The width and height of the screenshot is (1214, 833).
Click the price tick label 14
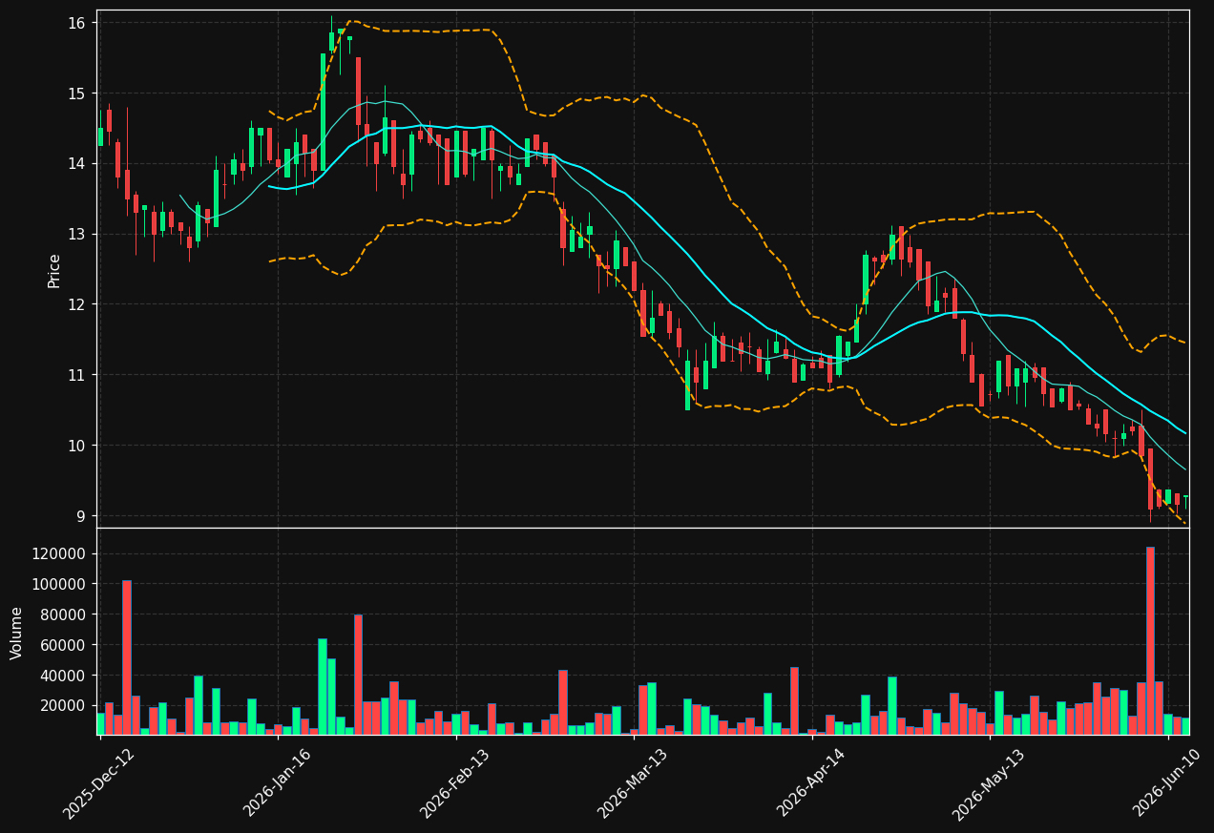76,164
